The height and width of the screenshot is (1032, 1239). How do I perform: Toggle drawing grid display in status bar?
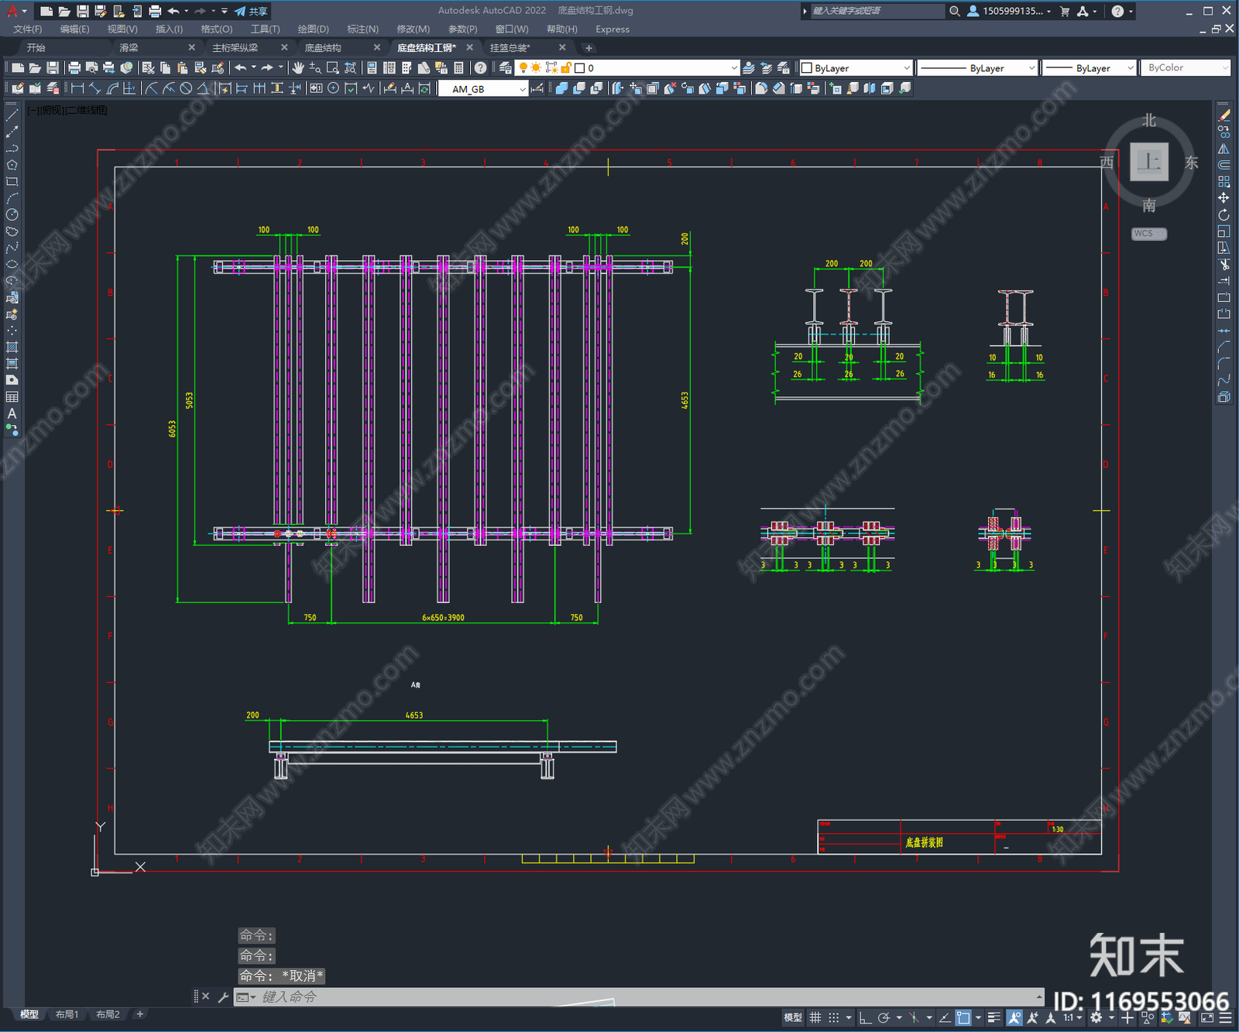pyautogui.click(x=815, y=1017)
